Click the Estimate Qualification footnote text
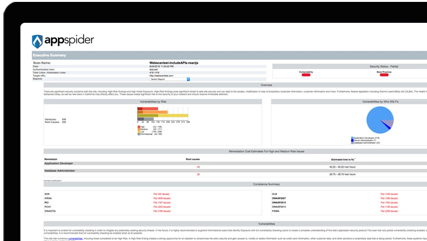Image resolution: width=427 pixels, height=241 pixels. [x=53, y=181]
